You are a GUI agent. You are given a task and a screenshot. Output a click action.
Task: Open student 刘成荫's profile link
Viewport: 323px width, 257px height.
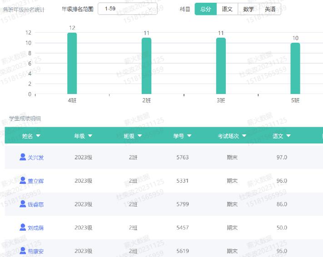(35, 228)
